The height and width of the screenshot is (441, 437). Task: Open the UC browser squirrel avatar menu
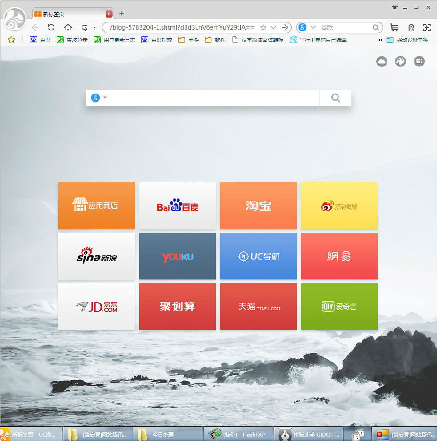coord(14,19)
